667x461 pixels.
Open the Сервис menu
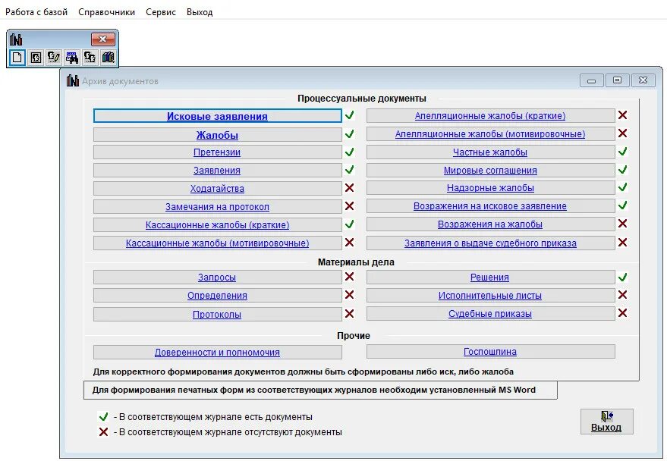[161, 12]
